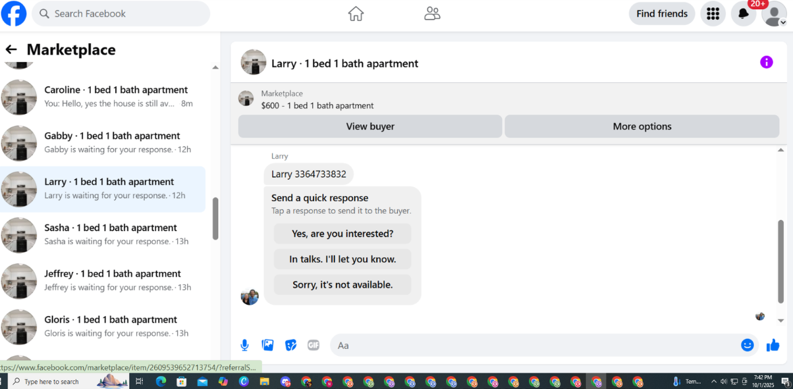Open File Explorer from taskbar
The width and height of the screenshot is (793, 389).
click(x=265, y=382)
